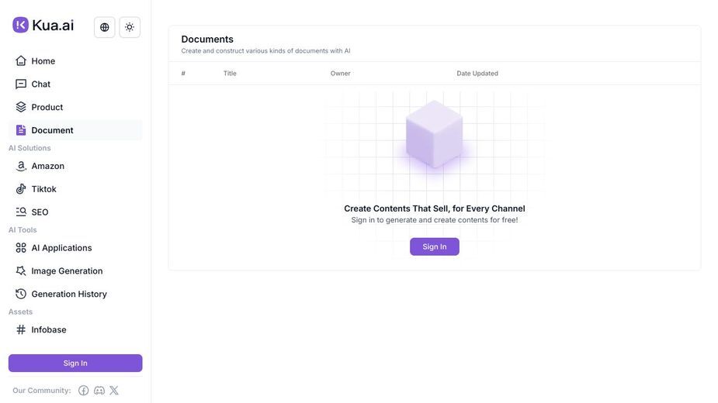
Task: Open the Amazon AI solution
Action: coord(75,166)
